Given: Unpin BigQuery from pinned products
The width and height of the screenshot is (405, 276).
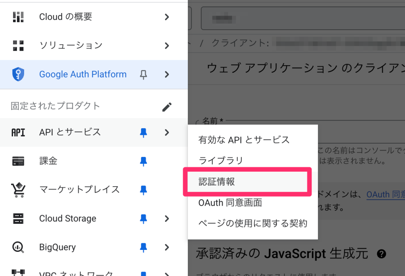Looking at the screenshot, I should (x=143, y=248).
